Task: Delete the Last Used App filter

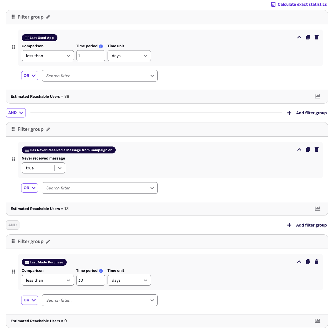Action: 317,37
